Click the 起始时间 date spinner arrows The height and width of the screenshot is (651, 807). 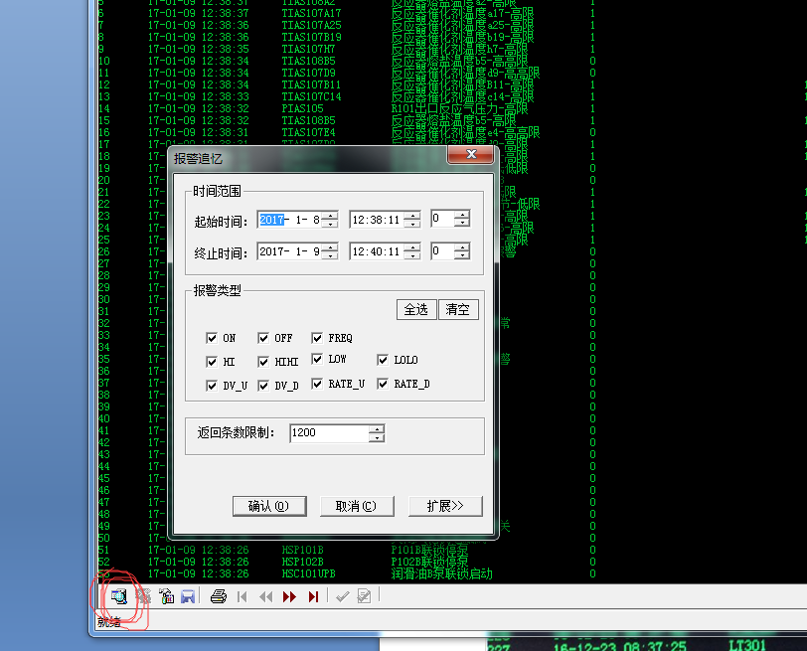331,220
